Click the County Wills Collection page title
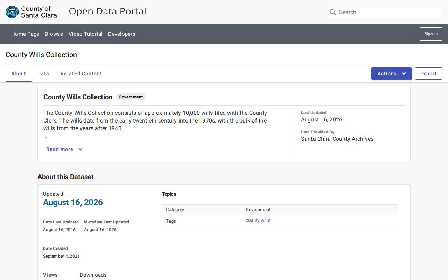This screenshot has height=280, width=448. pyautogui.click(x=41, y=55)
